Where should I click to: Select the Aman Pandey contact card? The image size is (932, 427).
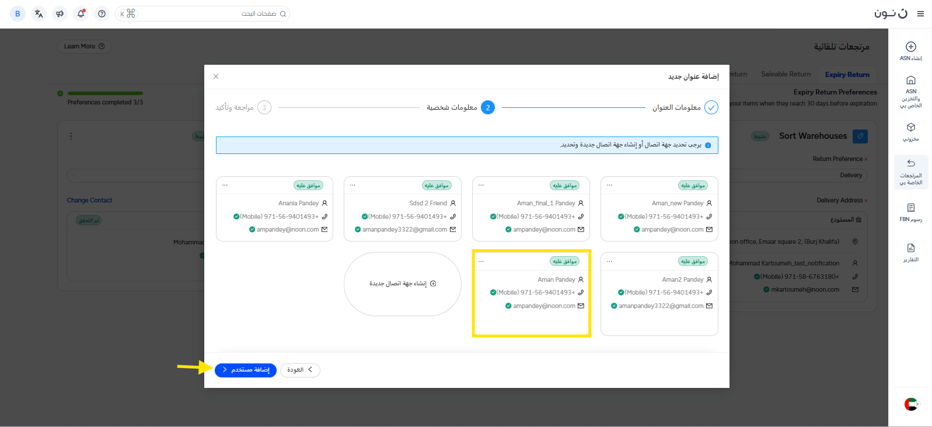pyautogui.click(x=531, y=293)
